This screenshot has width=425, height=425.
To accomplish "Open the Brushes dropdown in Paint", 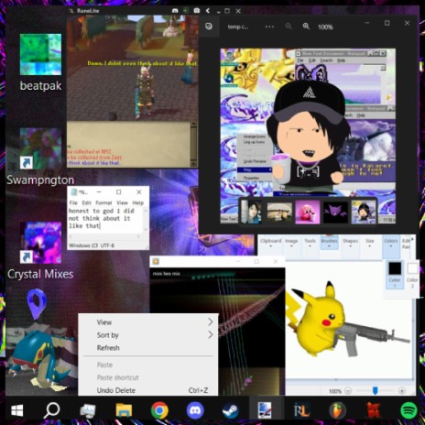I will point(329,243).
